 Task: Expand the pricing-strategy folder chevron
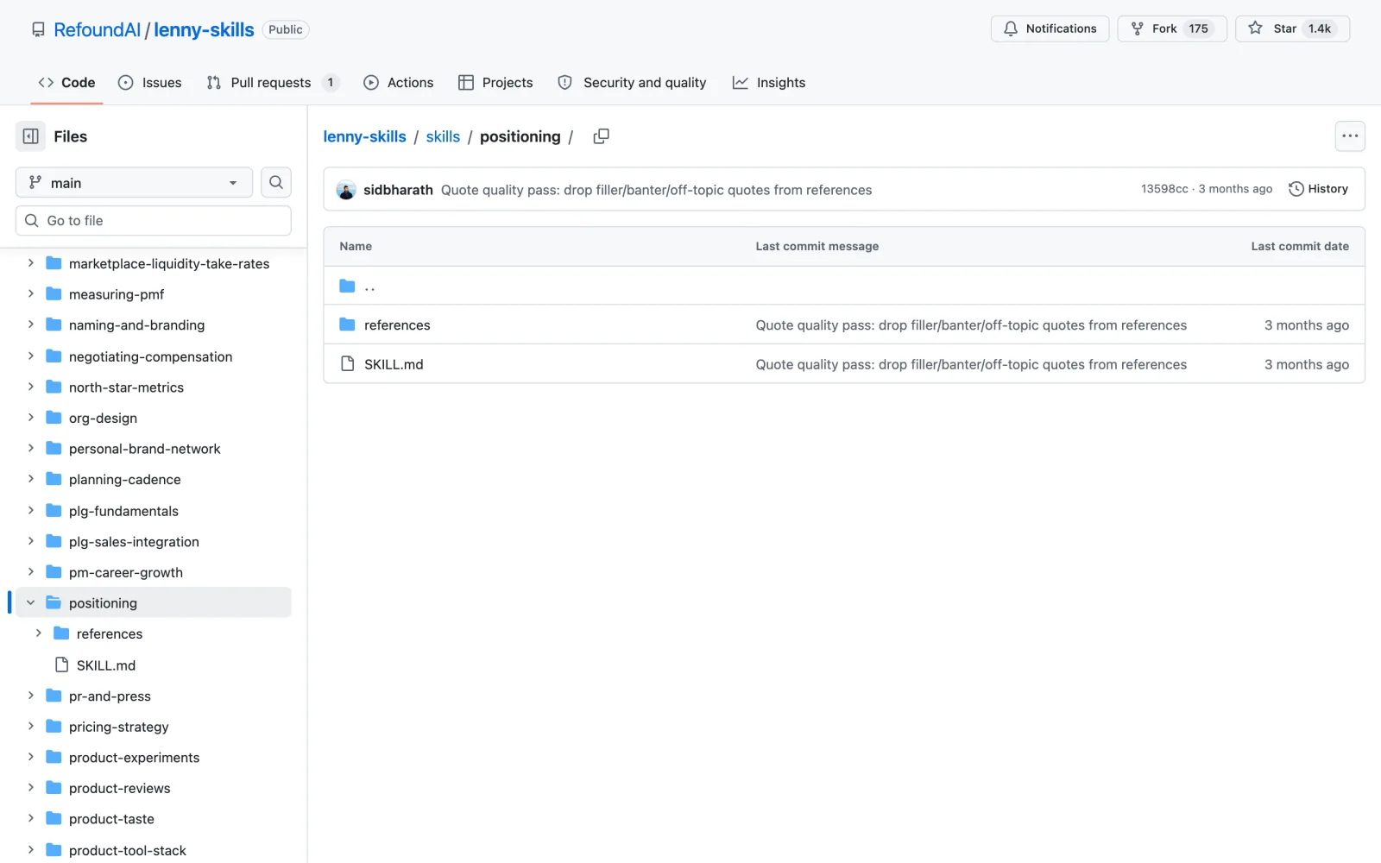coord(31,727)
